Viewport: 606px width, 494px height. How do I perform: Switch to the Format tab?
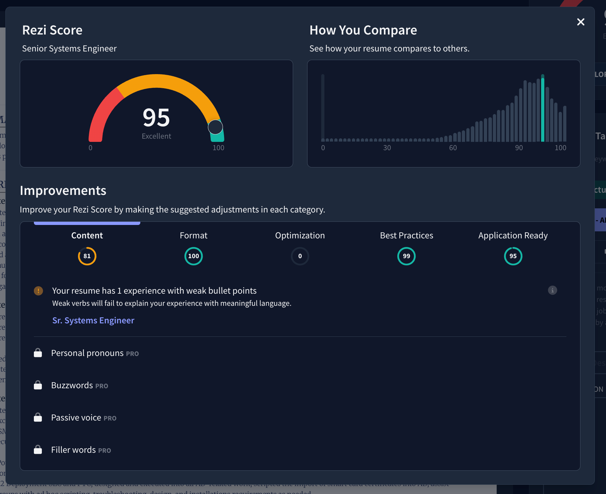[x=193, y=235]
